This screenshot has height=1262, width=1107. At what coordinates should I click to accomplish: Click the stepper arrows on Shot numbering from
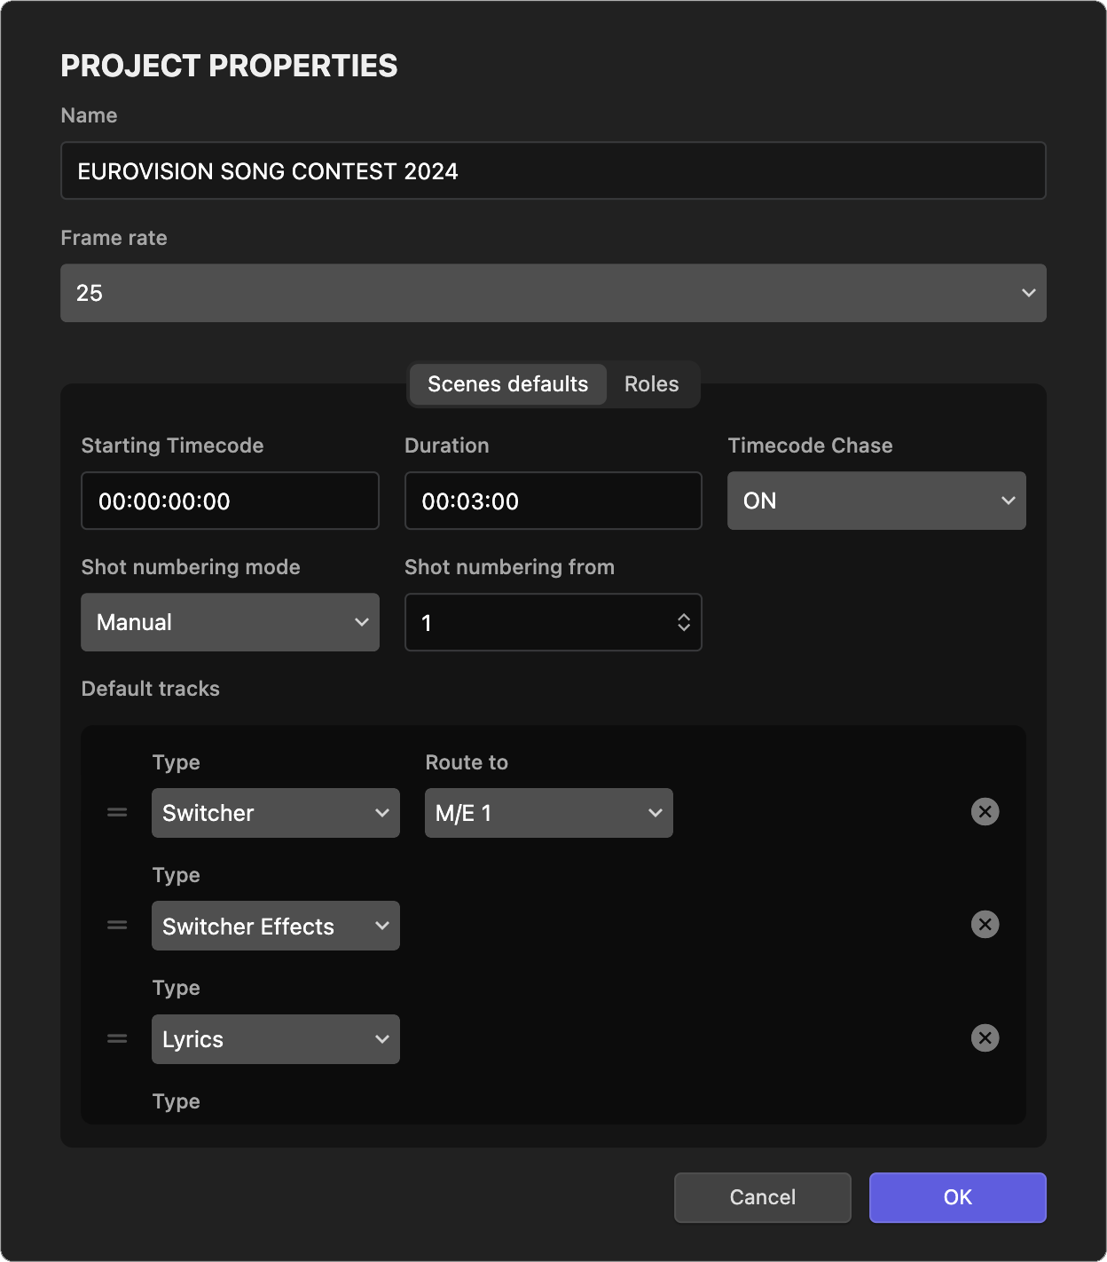683,622
